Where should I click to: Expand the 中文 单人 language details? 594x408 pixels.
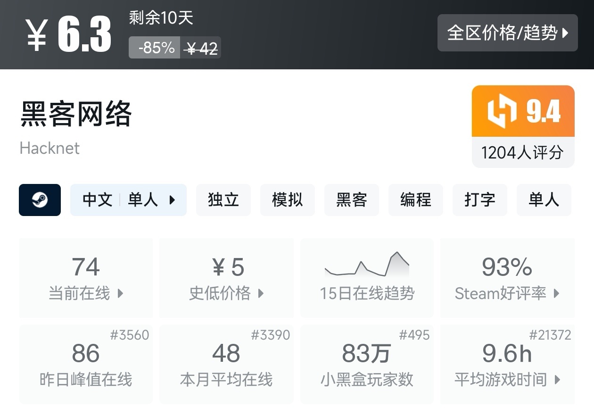[128, 200]
